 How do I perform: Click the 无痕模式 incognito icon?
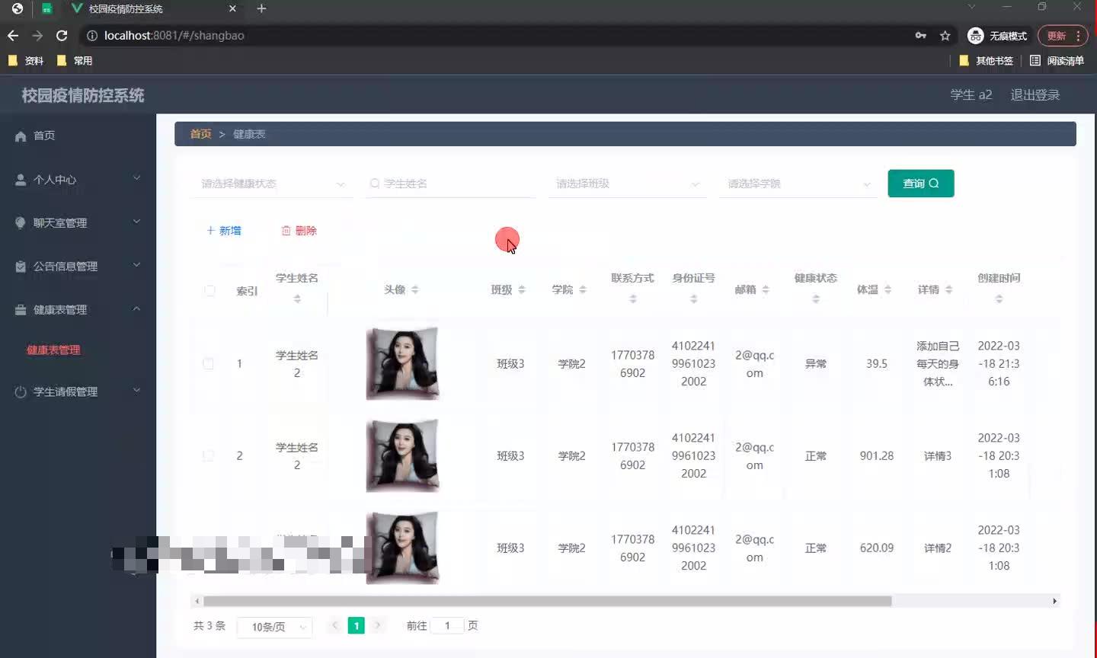tap(975, 36)
